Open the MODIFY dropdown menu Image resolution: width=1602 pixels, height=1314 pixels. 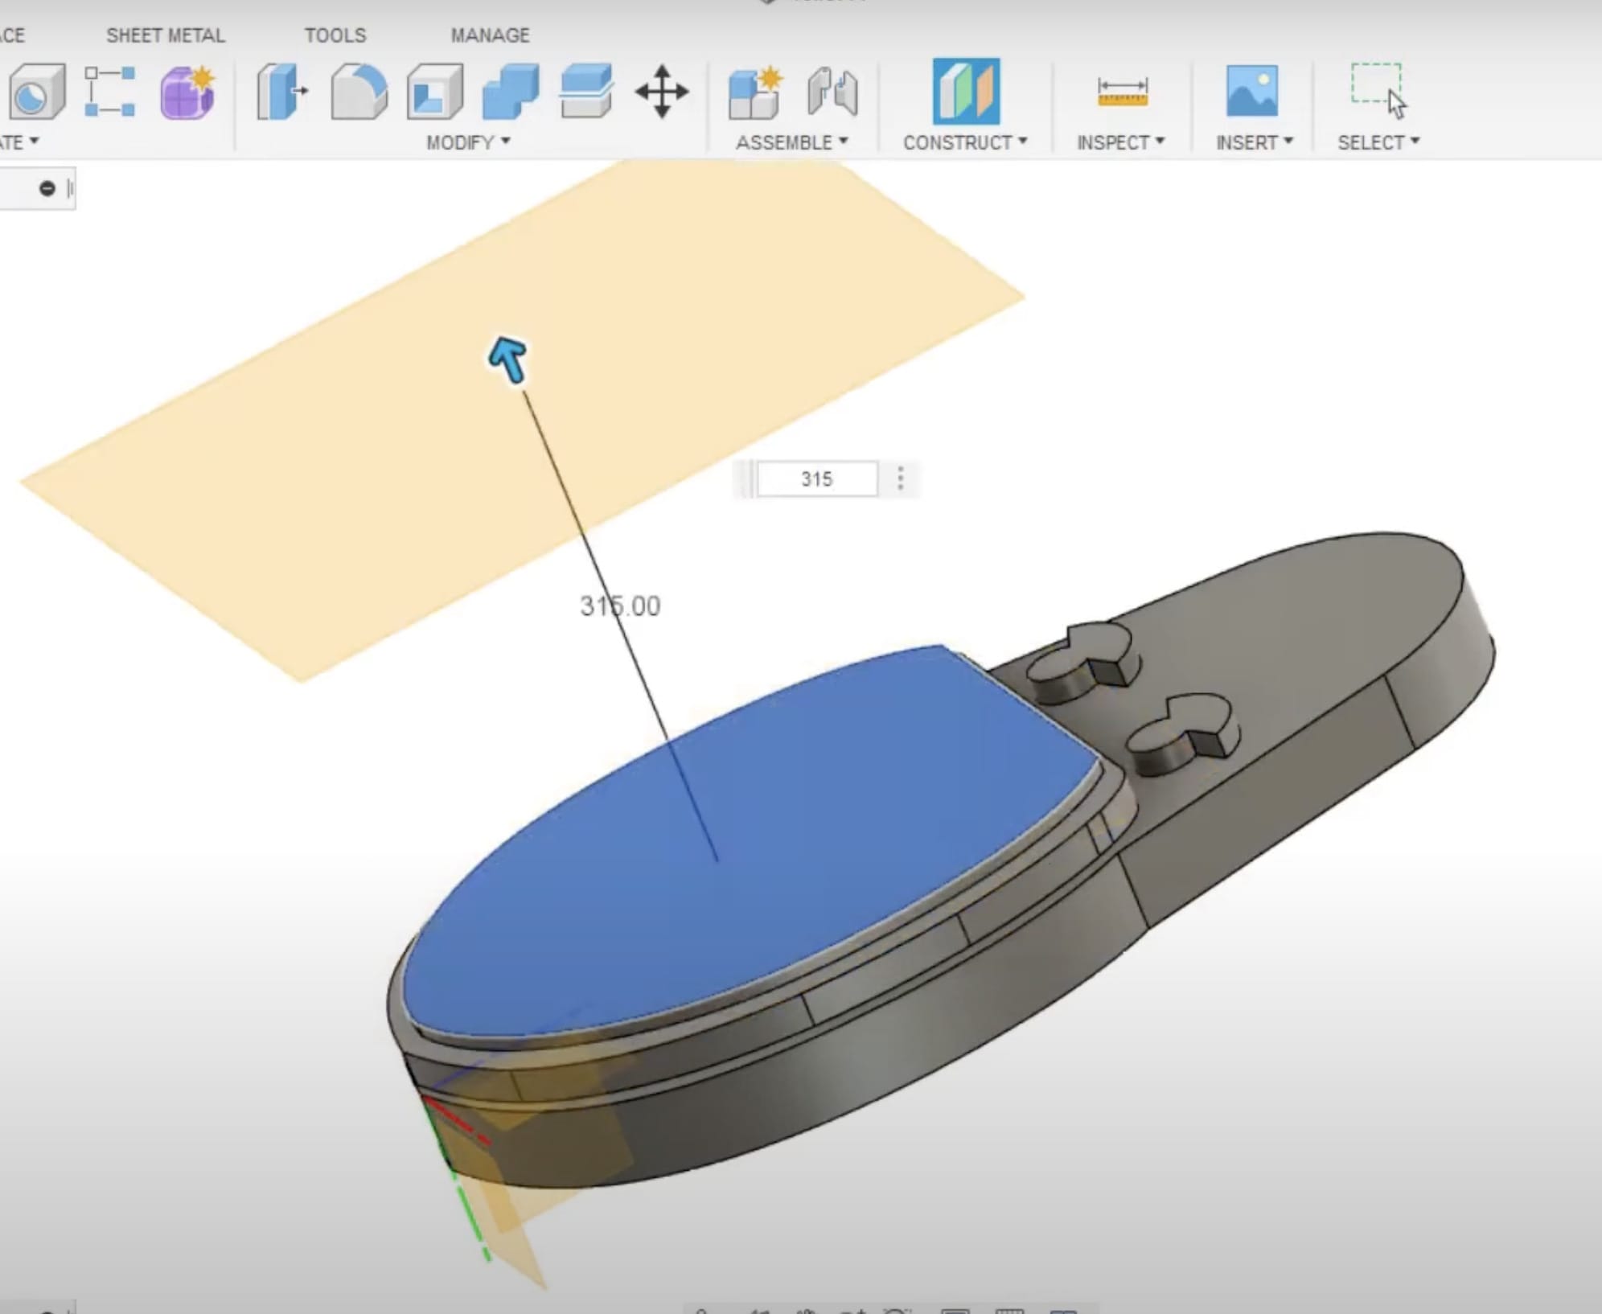469,142
